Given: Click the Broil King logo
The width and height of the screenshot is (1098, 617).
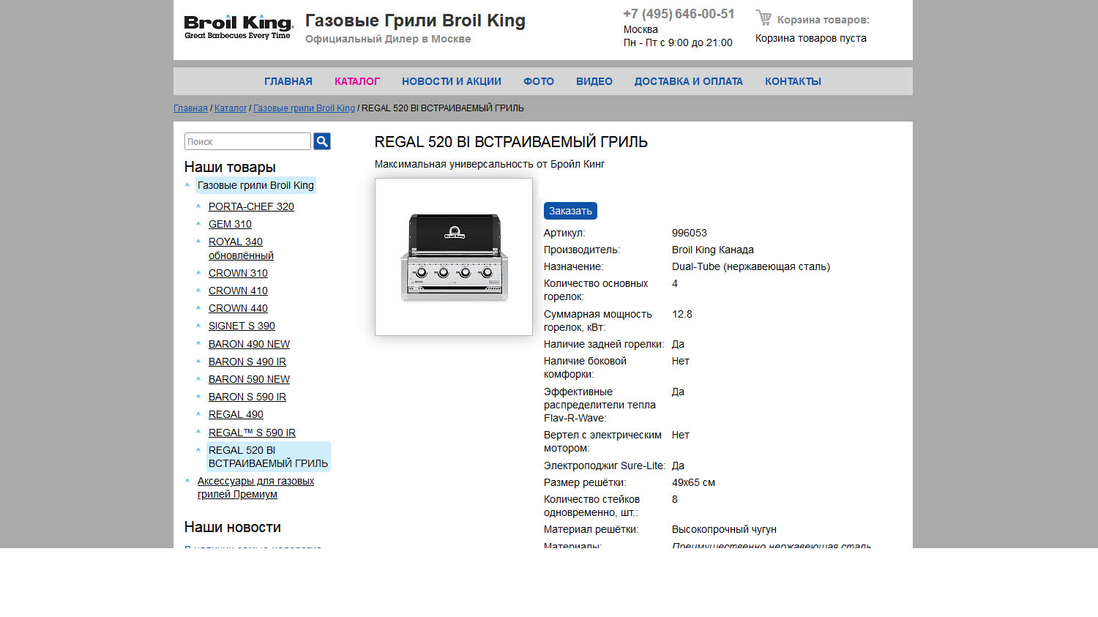Looking at the screenshot, I should (x=239, y=27).
